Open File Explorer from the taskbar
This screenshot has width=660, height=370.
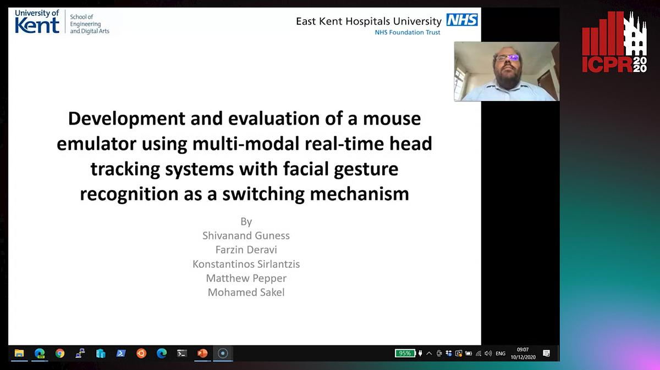coord(19,354)
